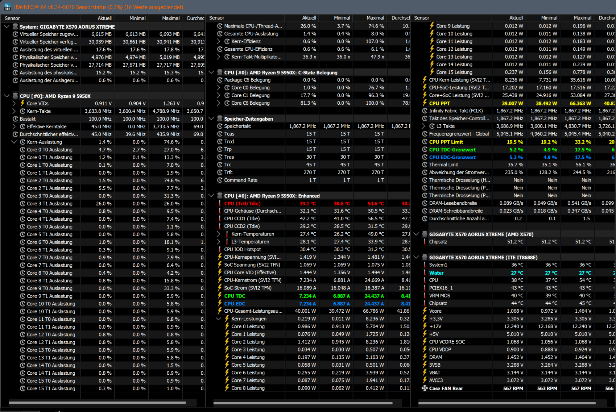Screen dimensions: 616x412
Task: Click the chip icon beside System: GIGABYTE X570 AORUS XTREME
Action: pos(15,26)
